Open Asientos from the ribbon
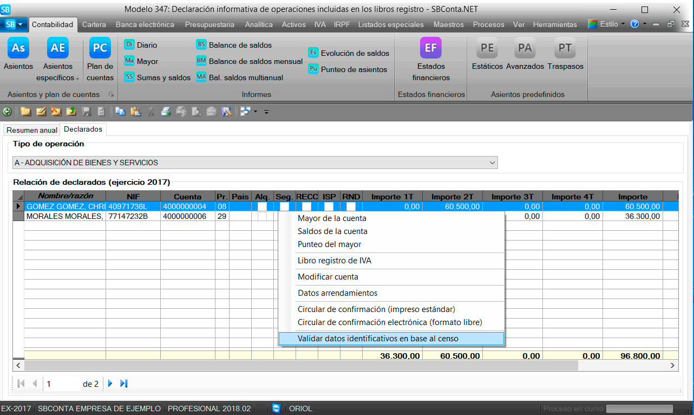The height and width of the screenshot is (415, 694). coord(18,55)
